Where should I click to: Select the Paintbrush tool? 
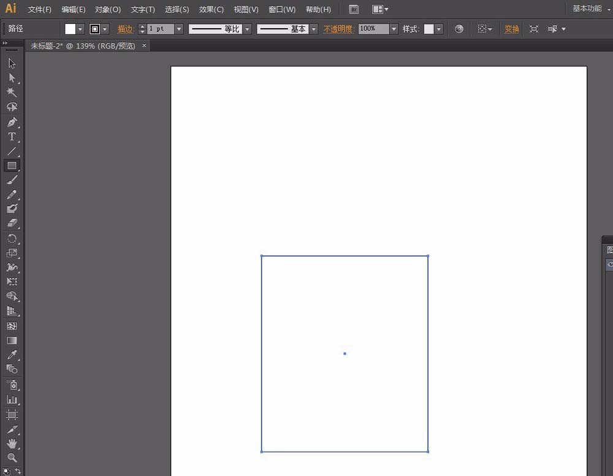pyautogui.click(x=12, y=180)
